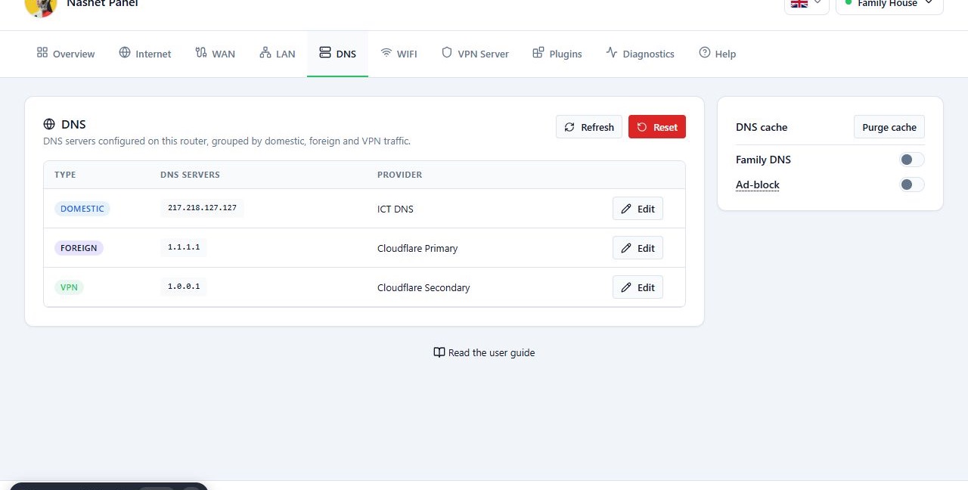
Task: Click the DOMESTIC type badge
Action: 82,209
